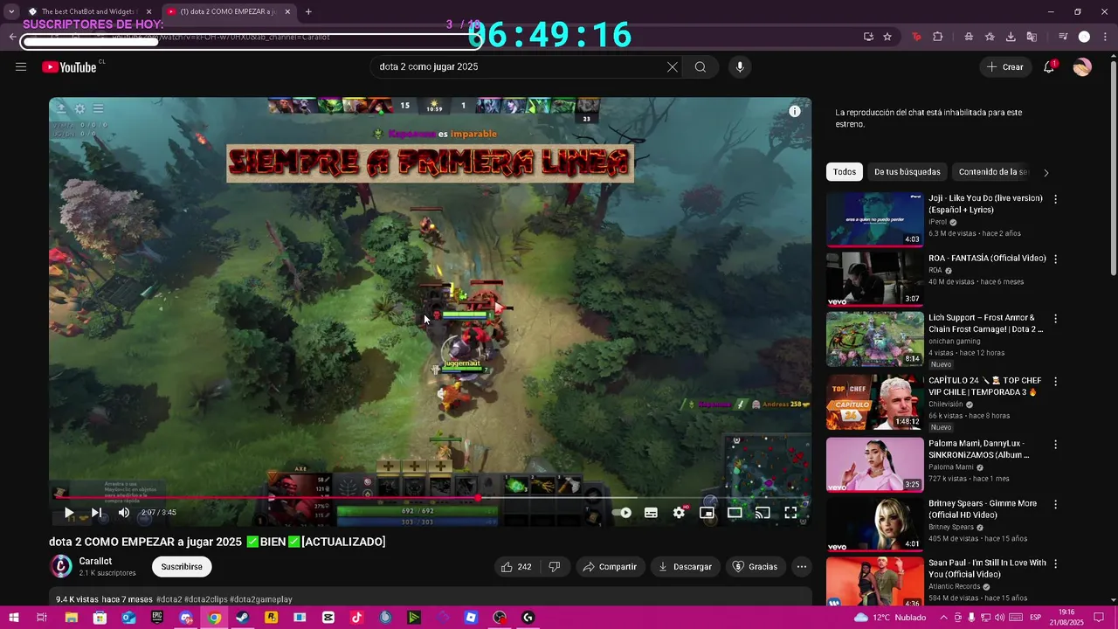Open the notifications bell

click(1049, 67)
